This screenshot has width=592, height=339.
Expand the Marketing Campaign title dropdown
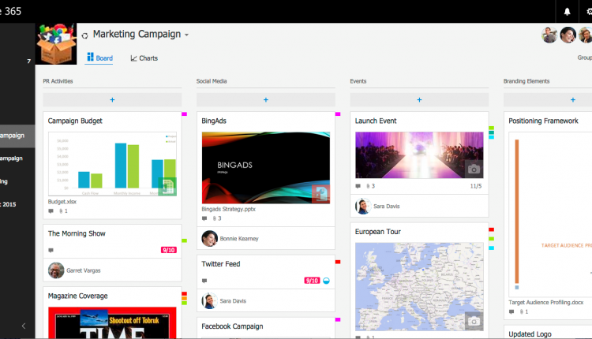(x=187, y=35)
